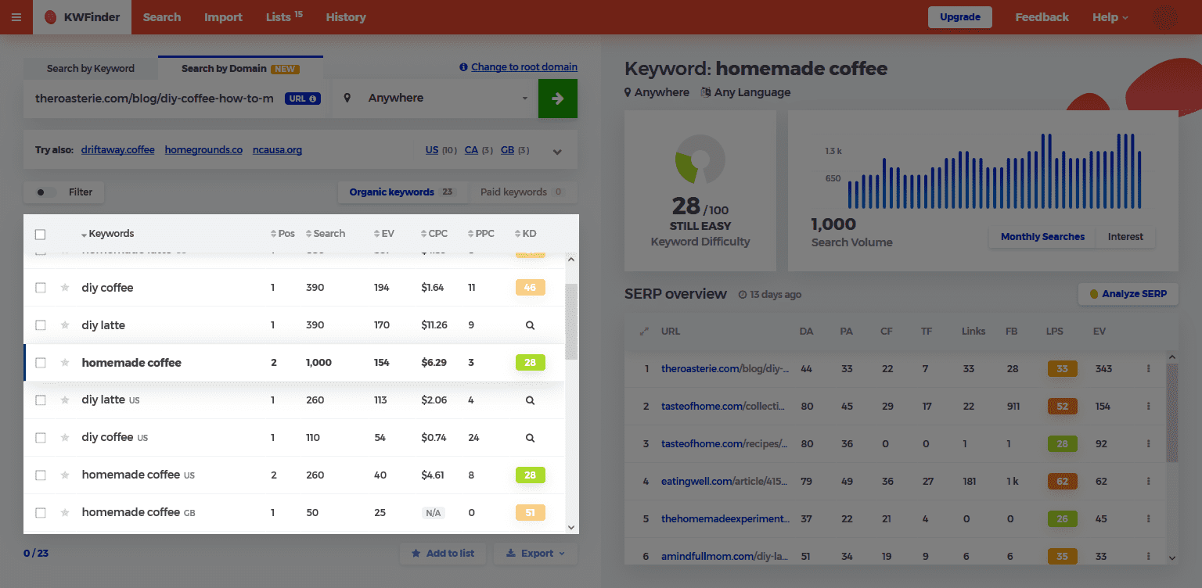Open the hamburger menu icon
Screen dimensions: 1202x588
16,17
